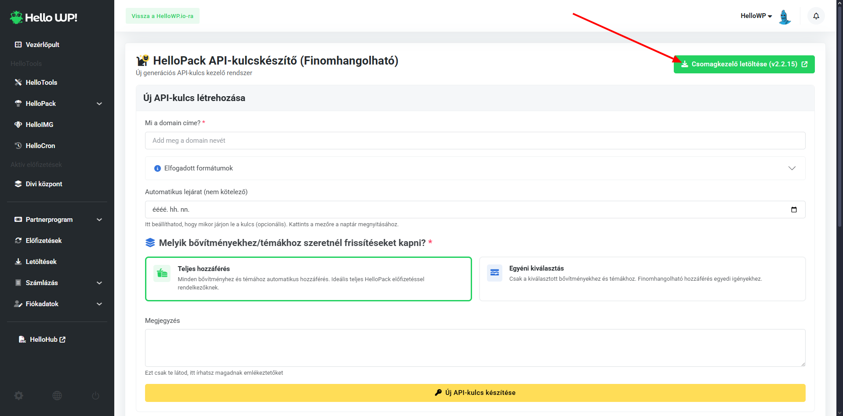Image resolution: width=843 pixels, height=416 pixels.
Task: Click into the Megjegyzés text area
Action: pos(475,347)
